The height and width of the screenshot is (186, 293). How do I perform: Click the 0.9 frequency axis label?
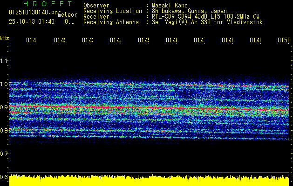(x=4, y=107)
